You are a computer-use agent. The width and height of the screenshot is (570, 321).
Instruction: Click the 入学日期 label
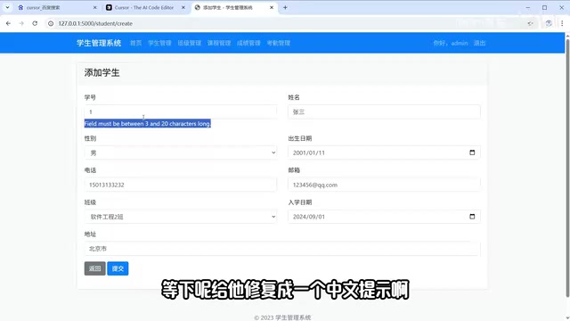pyautogui.click(x=300, y=202)
